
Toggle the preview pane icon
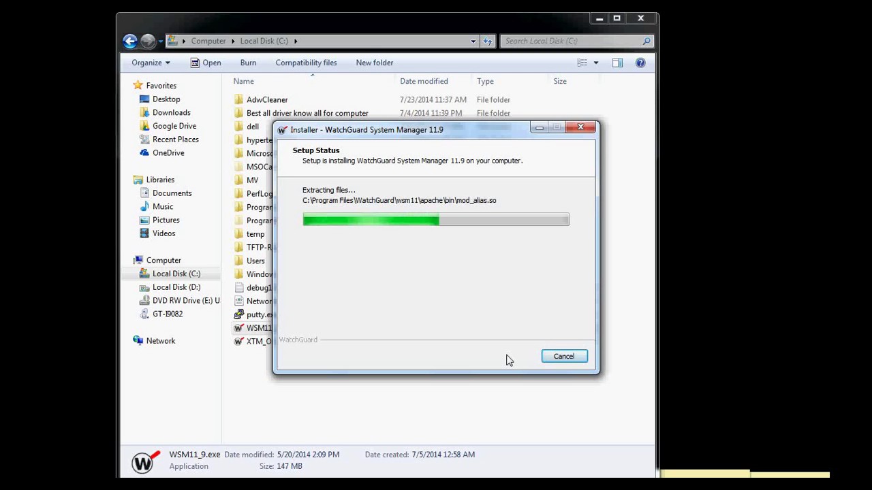point(617,63)
